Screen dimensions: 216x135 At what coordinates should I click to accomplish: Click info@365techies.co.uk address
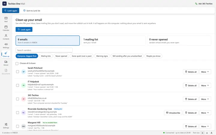37,98
